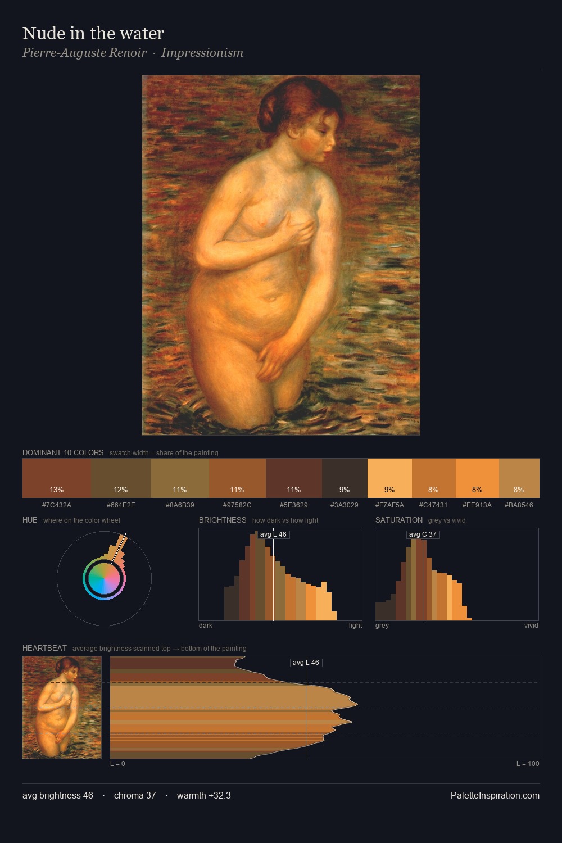Click the 'Impressionism' style label
This screenshot has height=843, width=562.
(x=202, y=53)
